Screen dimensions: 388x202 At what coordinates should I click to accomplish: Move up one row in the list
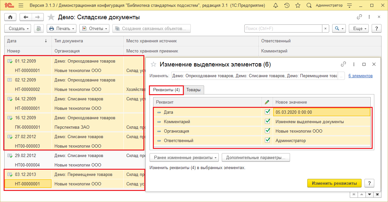[x=362, y=195]
